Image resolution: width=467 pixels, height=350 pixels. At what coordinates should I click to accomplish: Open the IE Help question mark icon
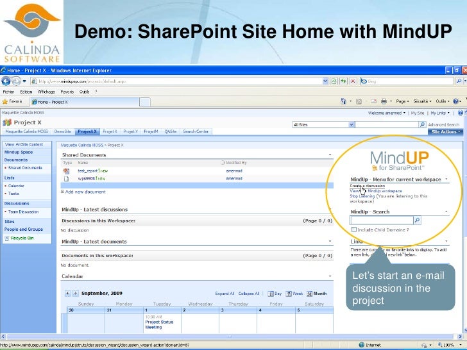[455, 101]
